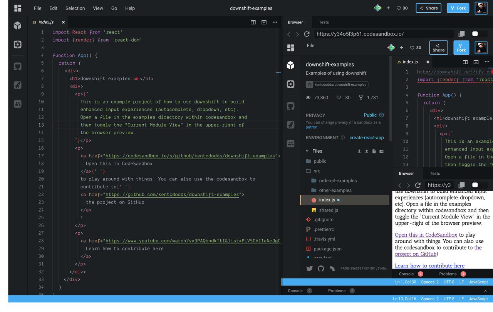Viewport: 493px width, 312px height.
Task: Click the nested sidebar vertical scrollbar
Action: [390, 99]
